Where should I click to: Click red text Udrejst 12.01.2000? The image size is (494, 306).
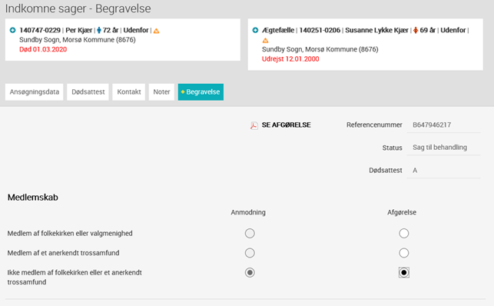coord(290,59)
